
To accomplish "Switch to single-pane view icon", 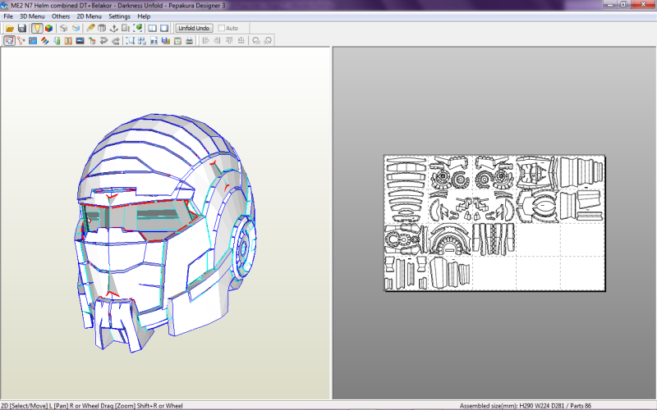I will 164,28.
